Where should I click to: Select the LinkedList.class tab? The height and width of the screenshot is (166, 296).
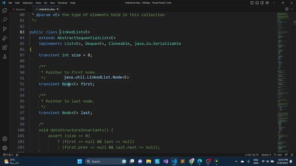coord(46,9)
